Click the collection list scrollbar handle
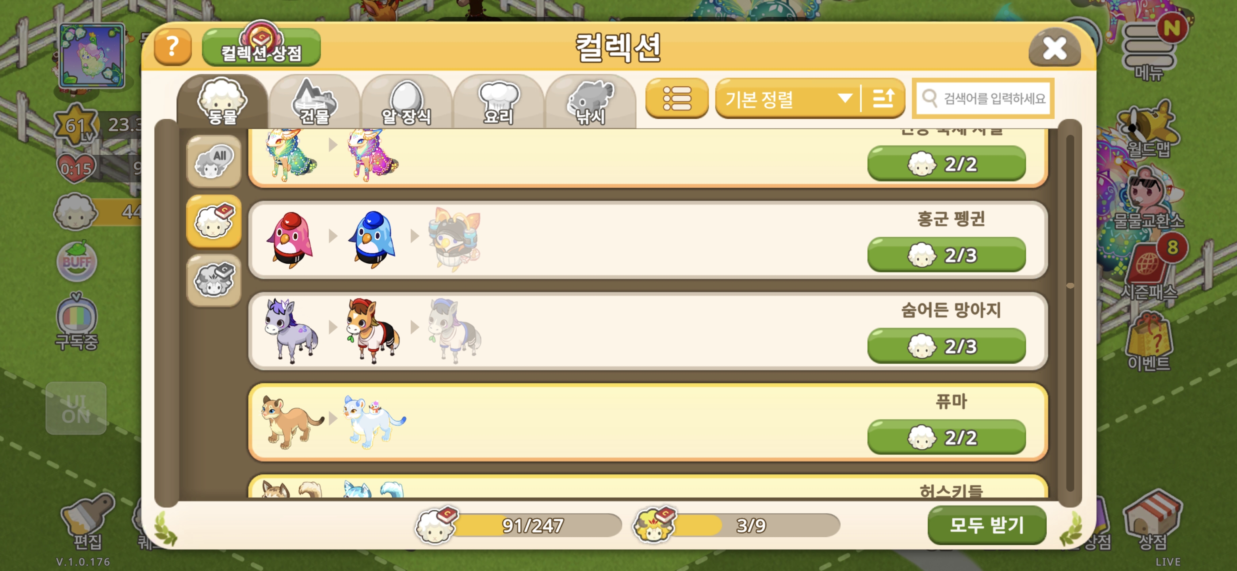Viewport: 1237px width, 571px height. click(1070, 286)
